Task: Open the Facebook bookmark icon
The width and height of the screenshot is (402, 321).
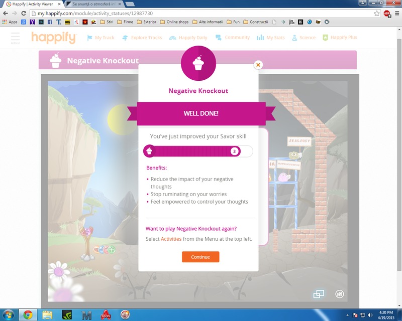Action: tap(50, 22)
